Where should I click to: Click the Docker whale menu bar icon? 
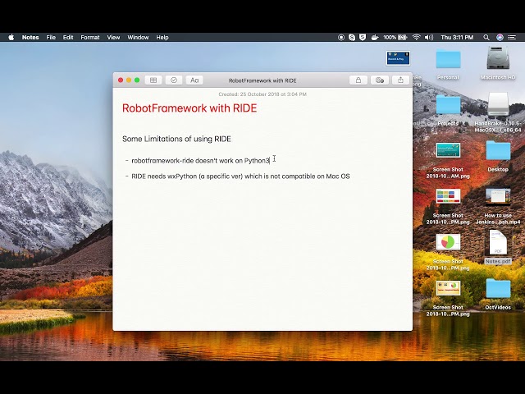[x=375, y=37]
